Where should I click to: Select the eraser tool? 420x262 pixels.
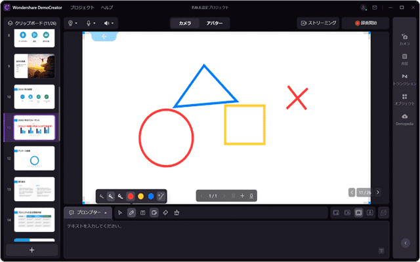[x=165, y=213]
